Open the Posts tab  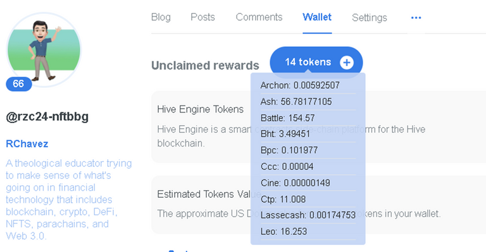[202, 17]
